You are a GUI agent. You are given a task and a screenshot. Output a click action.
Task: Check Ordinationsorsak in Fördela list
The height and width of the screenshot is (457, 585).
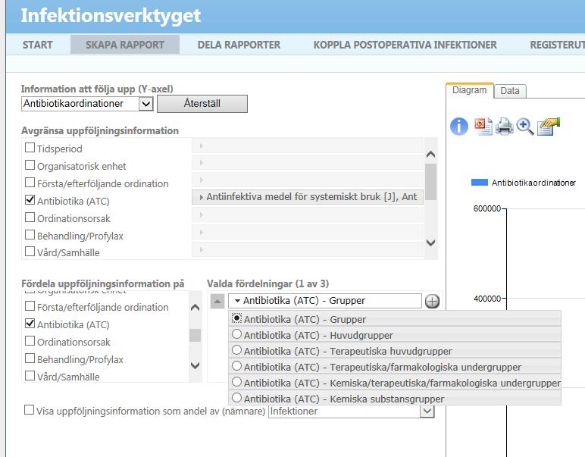[30, 341]
